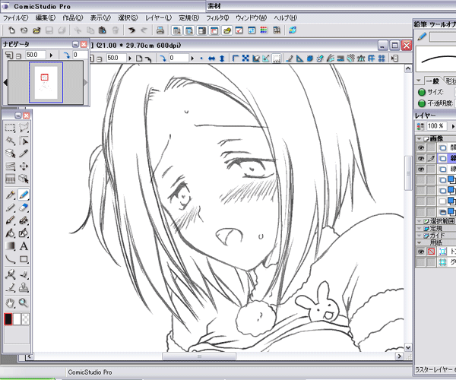
Task: Show the fourth hidden layer via visibility box
Action: (420, 179)
